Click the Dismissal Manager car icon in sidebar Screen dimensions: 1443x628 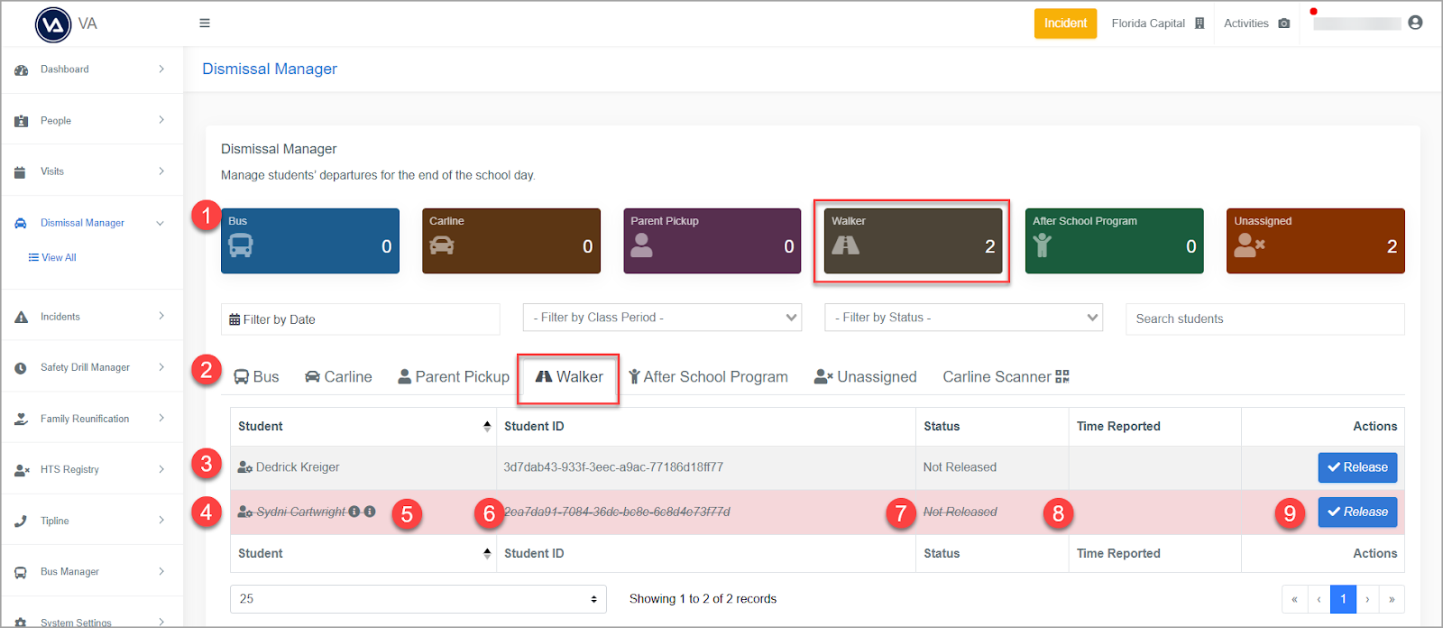pos(20,223)
